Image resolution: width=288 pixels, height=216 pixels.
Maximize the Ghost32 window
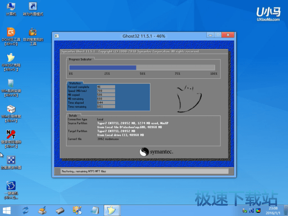(218, 35)
